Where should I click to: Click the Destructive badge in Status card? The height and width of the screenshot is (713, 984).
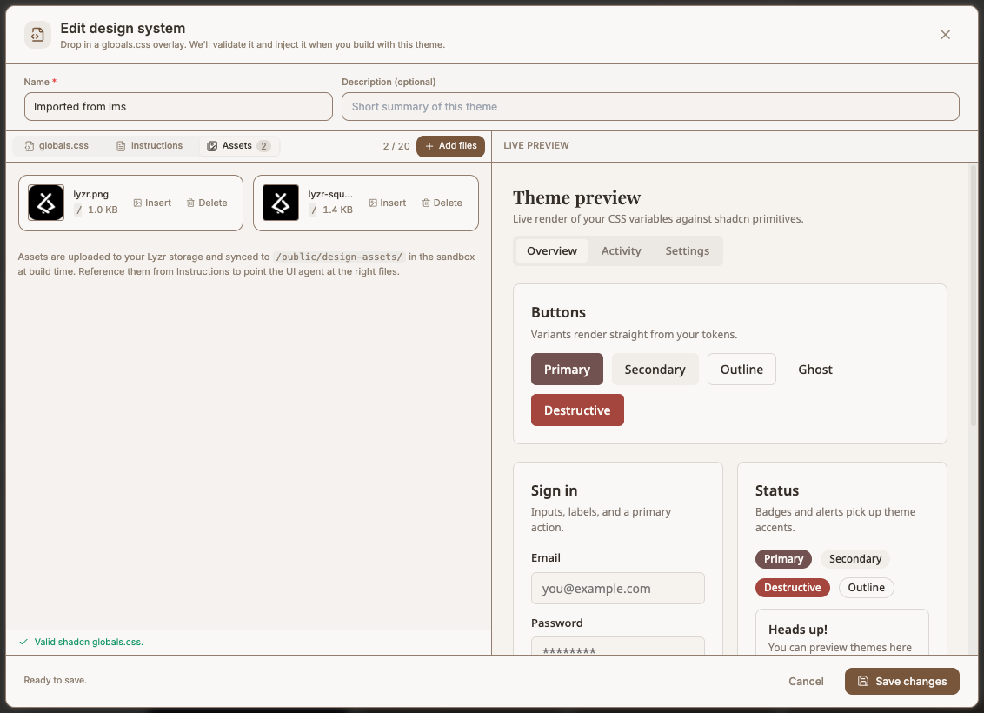pyautogui.click(x=792, y=588)
